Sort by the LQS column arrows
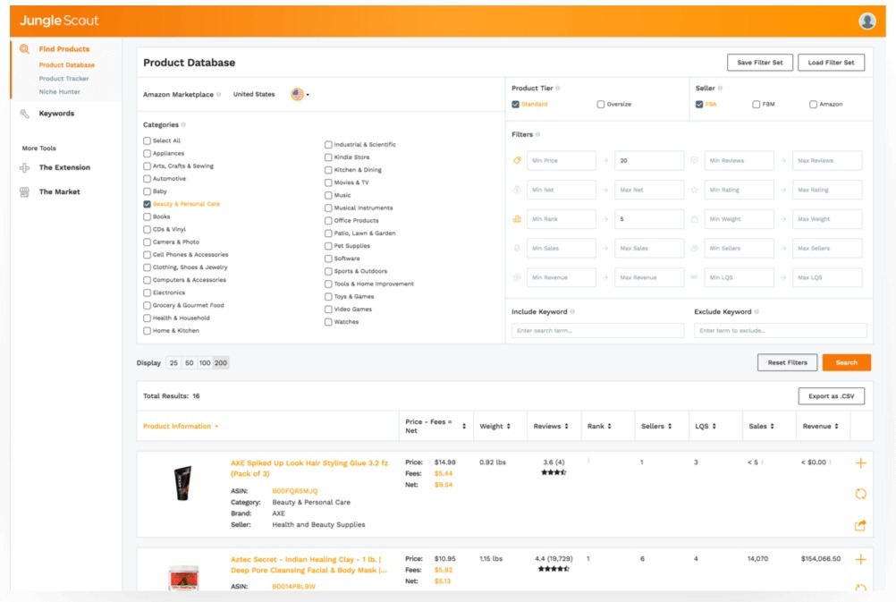Viewport: 896px width, 602px height. click(x=714, y=427)
